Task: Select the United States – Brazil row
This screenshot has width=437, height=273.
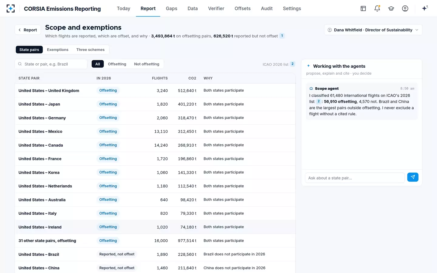Action: click(155, 254)
